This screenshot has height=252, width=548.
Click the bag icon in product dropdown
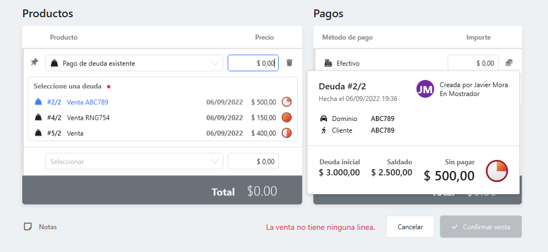(x=54, y=63)
